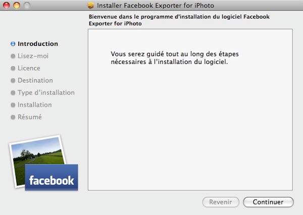The width and height of the screenshot is (303, 215).
Task: Click the installer package icon in title bar
Action: click(x=90, y=6)
